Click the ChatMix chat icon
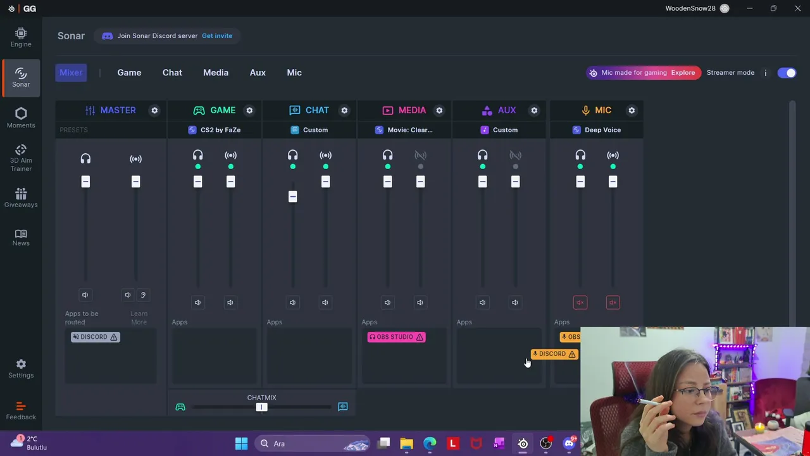Image resolution: width=810 pixels, height=456 pixels. (343, 407)
